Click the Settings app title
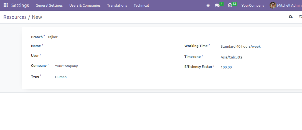 pos(20,5)
